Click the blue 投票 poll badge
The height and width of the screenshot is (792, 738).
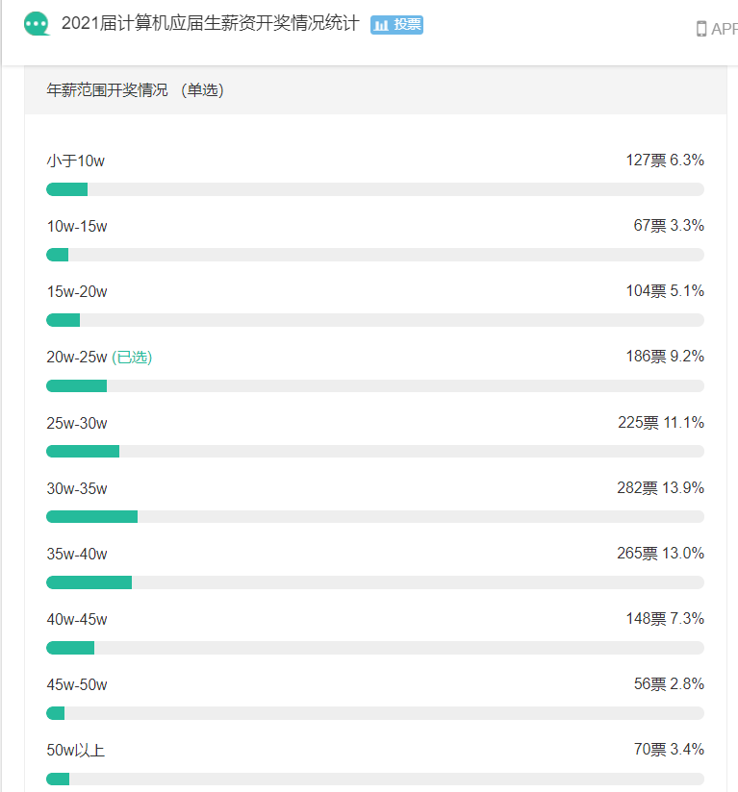coord(396,25)
